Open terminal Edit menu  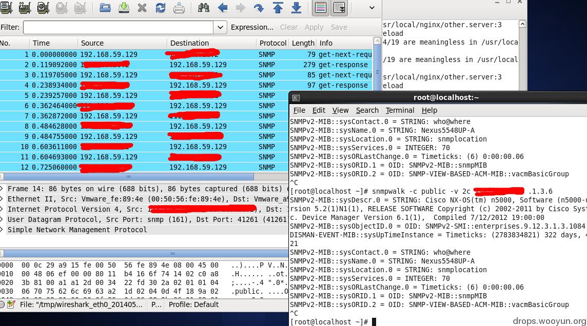pos(319,110)
